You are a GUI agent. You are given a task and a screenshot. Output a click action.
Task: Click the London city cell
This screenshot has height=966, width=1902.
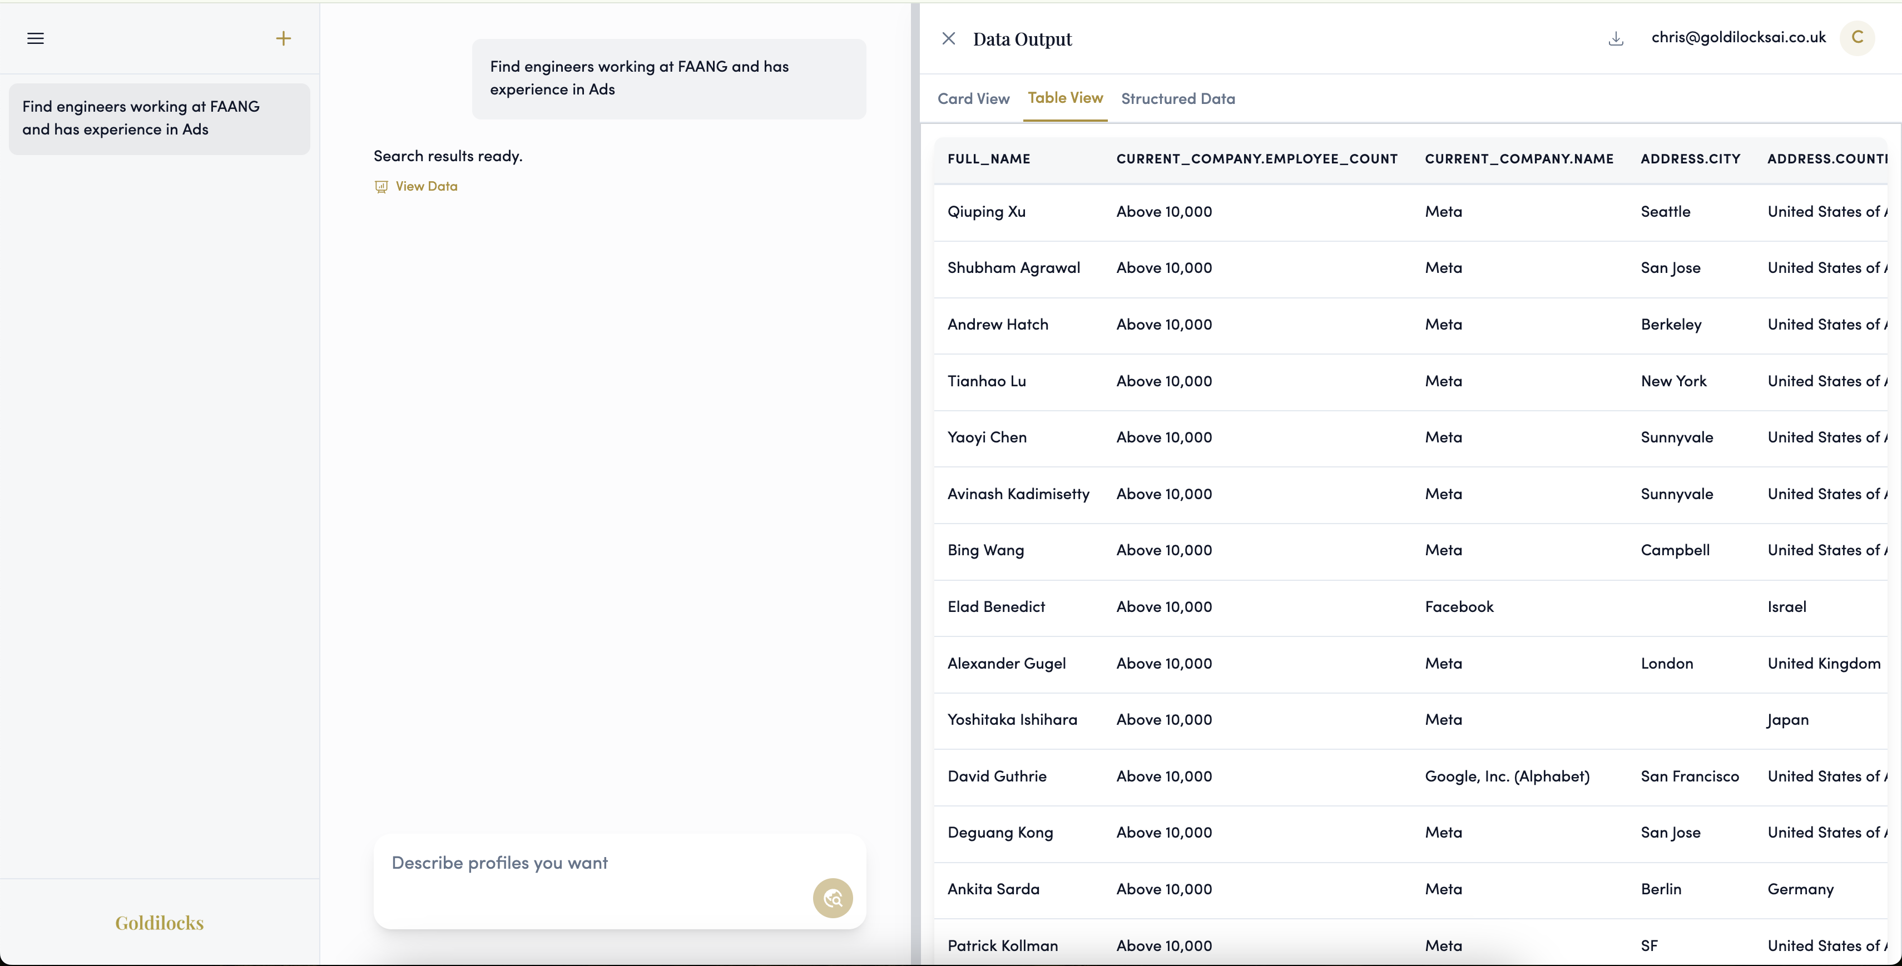(x=1666, y=664)
